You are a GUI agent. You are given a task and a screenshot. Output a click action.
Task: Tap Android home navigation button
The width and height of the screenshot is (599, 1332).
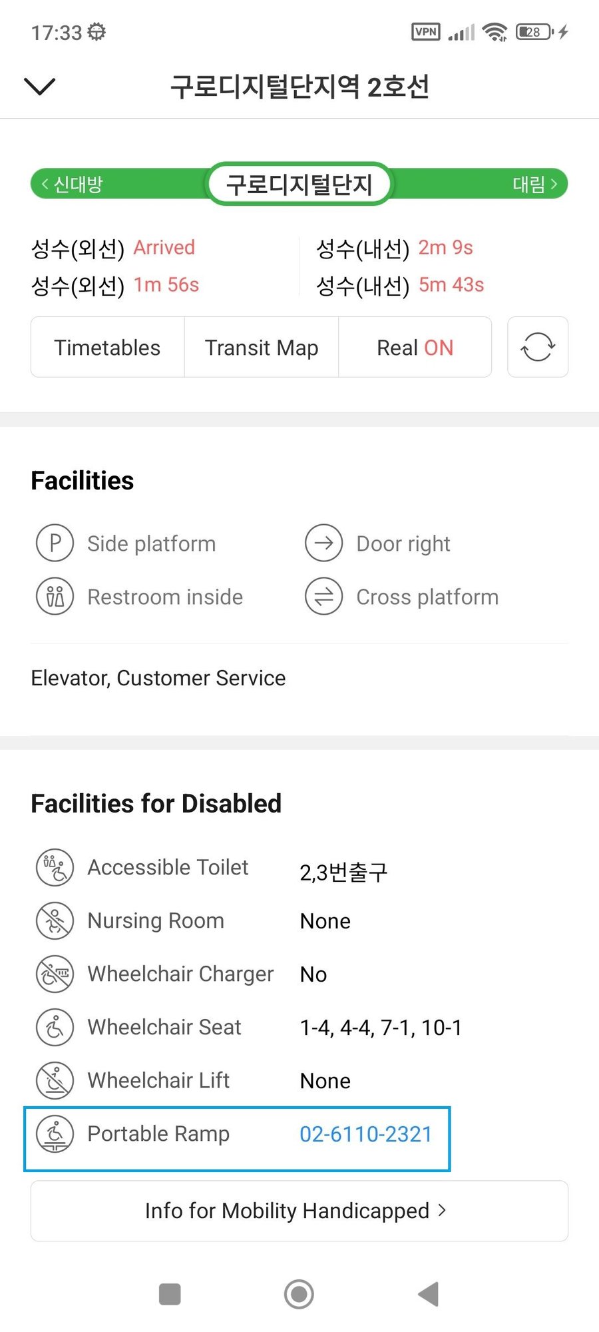coord(299,1294)
